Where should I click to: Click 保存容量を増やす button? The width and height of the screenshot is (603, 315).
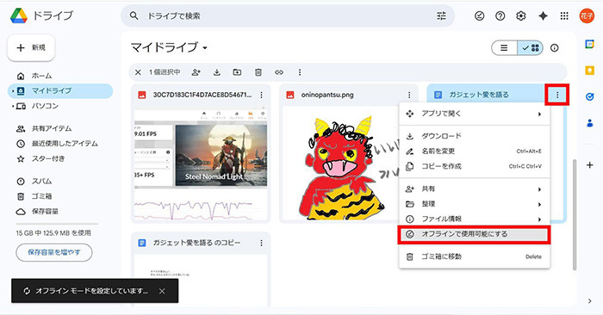(x=54, y=252)
